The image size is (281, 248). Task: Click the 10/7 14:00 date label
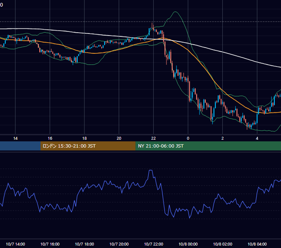[15, 244]
